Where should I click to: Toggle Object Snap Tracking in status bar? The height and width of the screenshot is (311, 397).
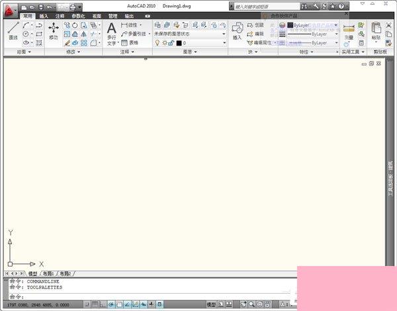127,304
